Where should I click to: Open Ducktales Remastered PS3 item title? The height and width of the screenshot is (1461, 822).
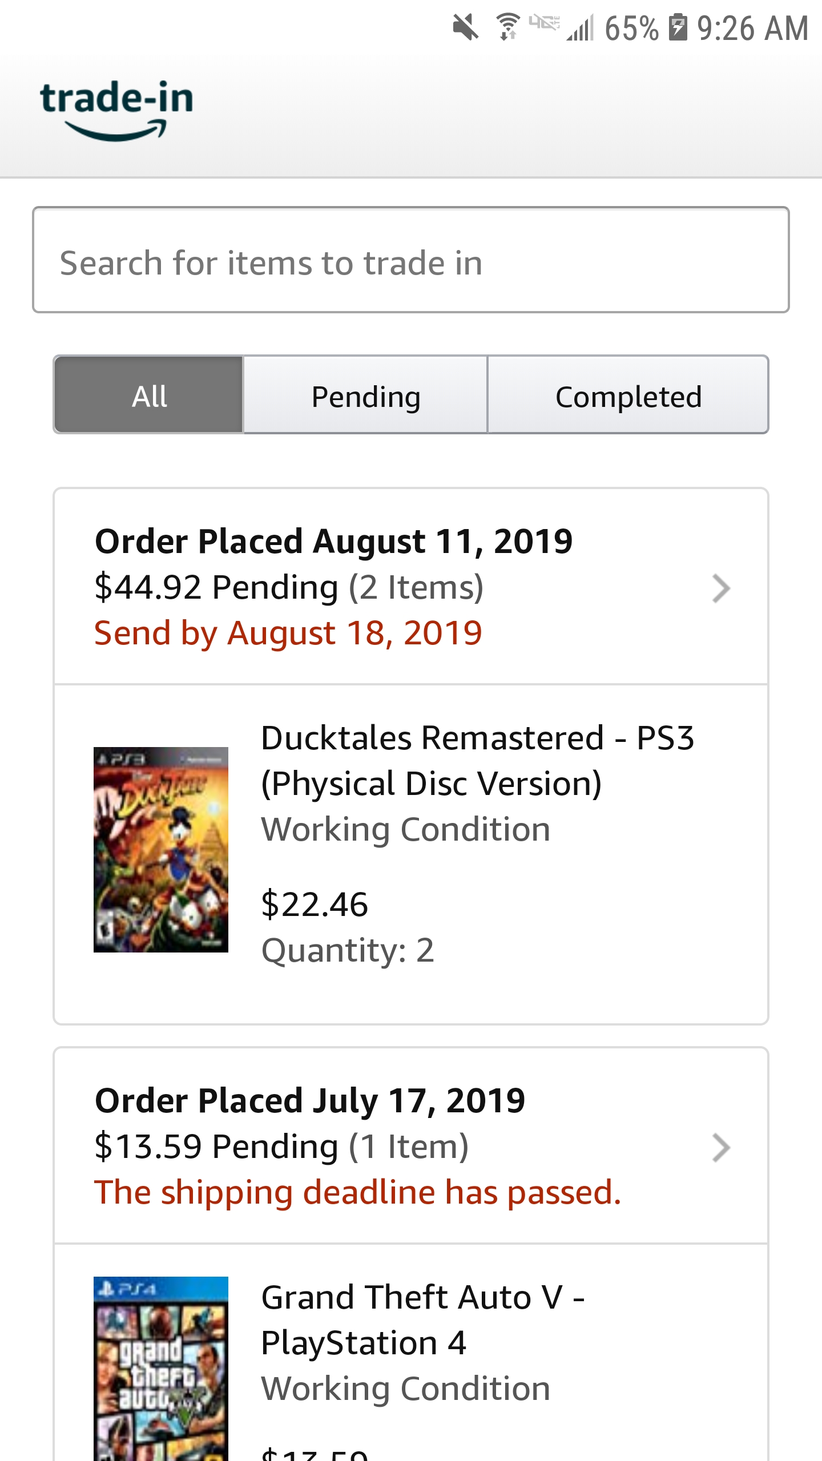click(477, 760)
